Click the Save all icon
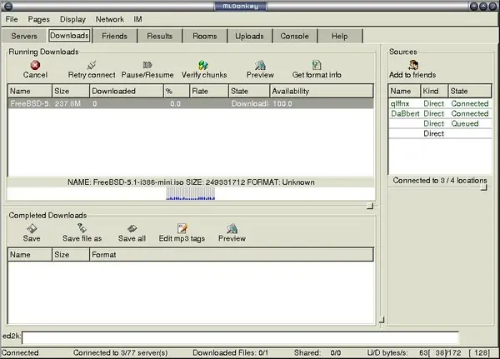The height and width of the screenshot is (359, 500). pos(132,228)
